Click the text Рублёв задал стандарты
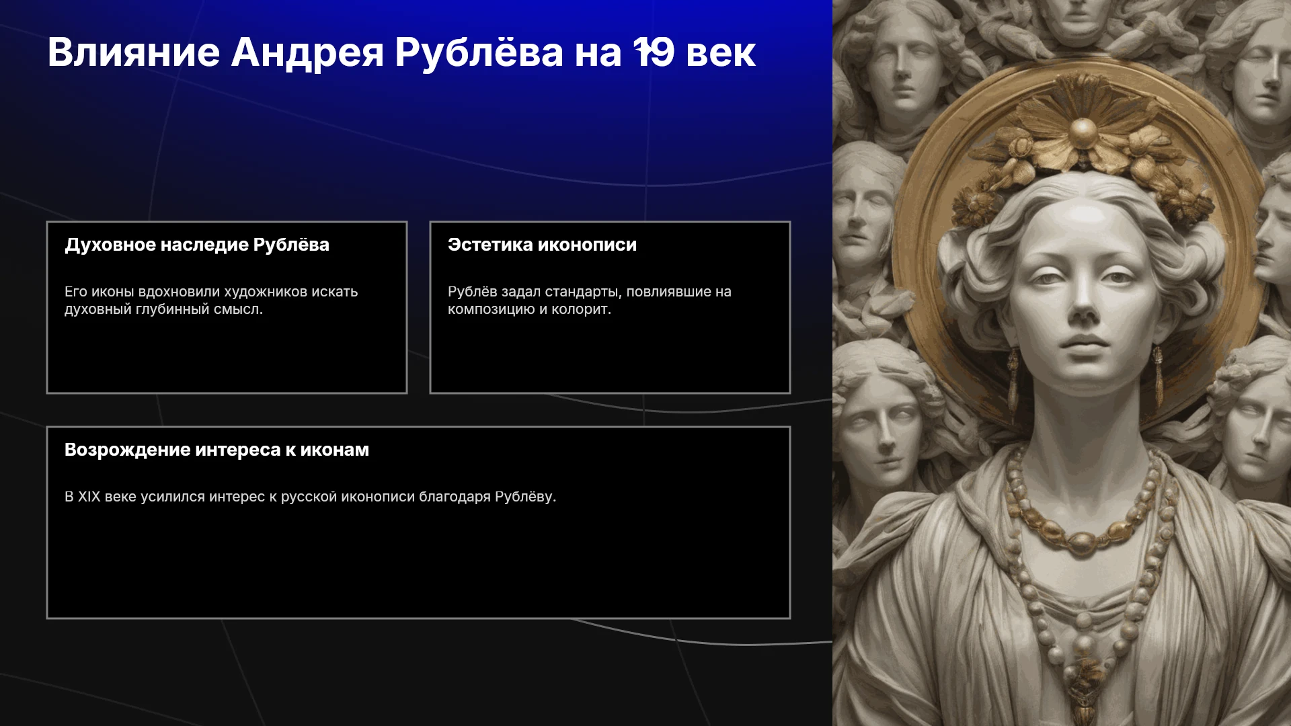 pyautogui.click(x=590, y=300)
